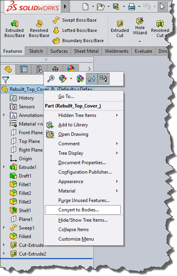Create a new document icon
The width and height of the screenshot is (177, 276).
86,7
